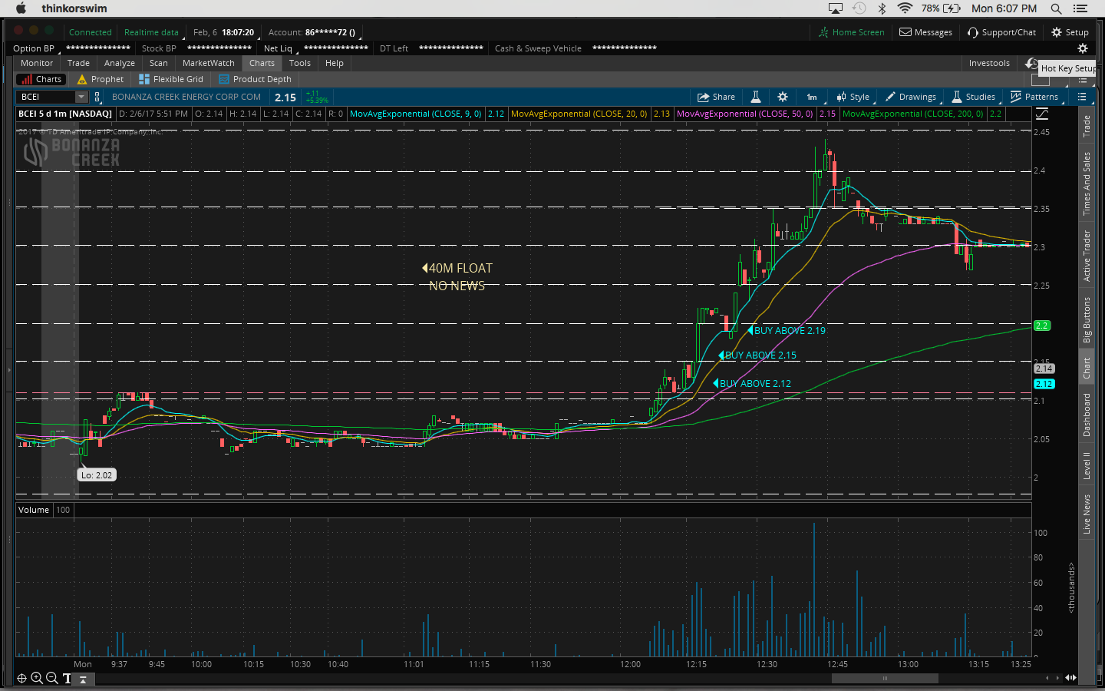The height and width of the screenshot is (691, 1105).
Task: Open the Messages envelope
Action: point(925,32)
